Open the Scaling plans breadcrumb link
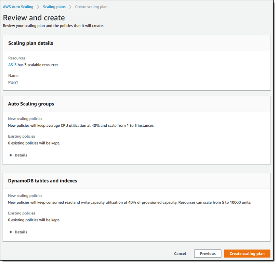Viewport: 277px width, 264px height. pyautogui.click(x=54, y=7)
